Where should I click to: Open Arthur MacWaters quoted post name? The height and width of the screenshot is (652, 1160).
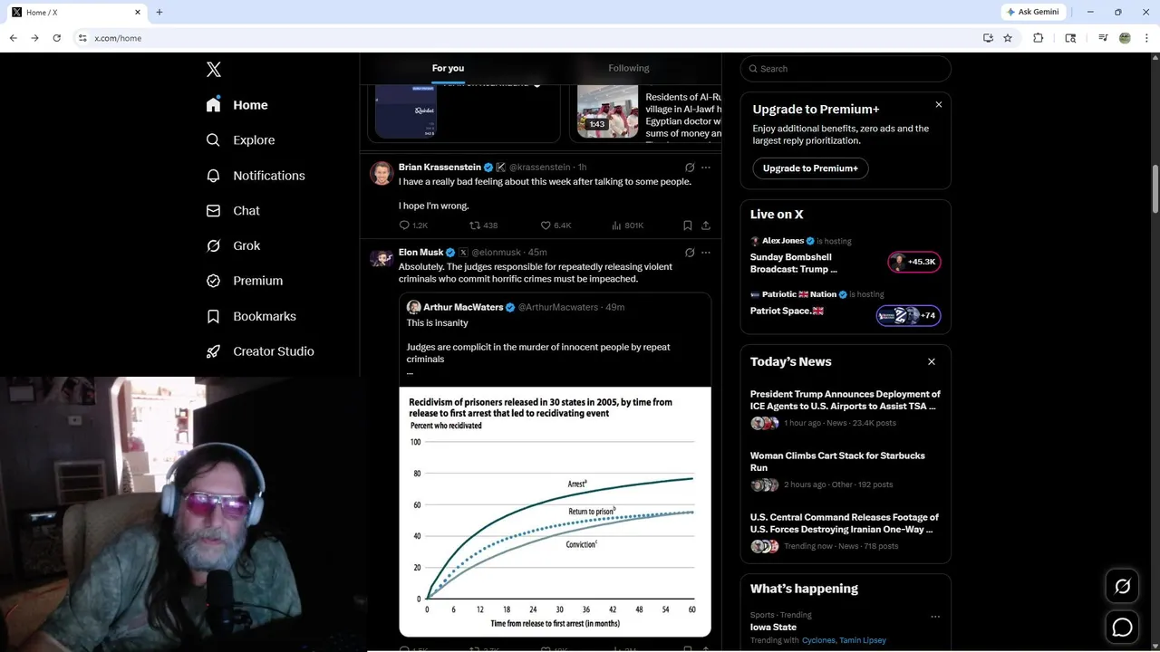coord(463,307)
